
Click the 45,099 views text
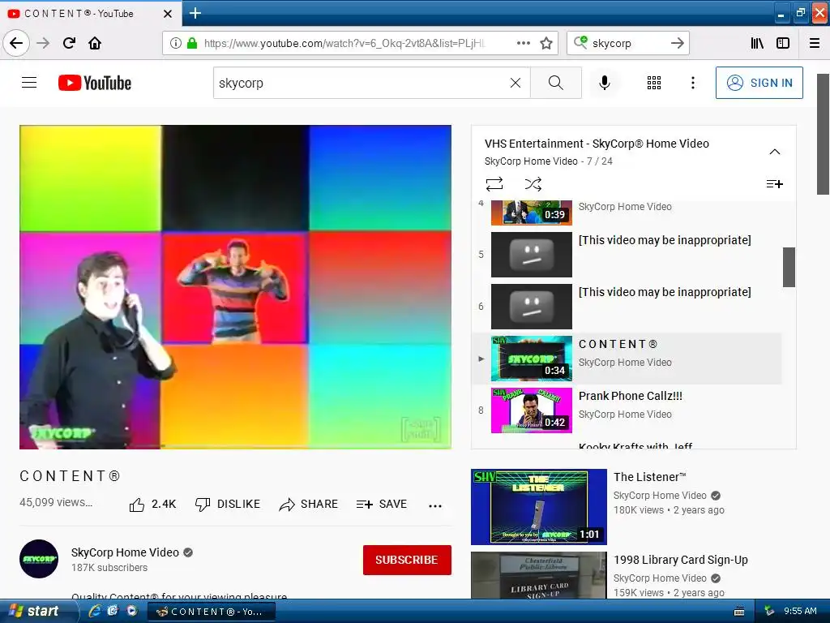[56, 502]
